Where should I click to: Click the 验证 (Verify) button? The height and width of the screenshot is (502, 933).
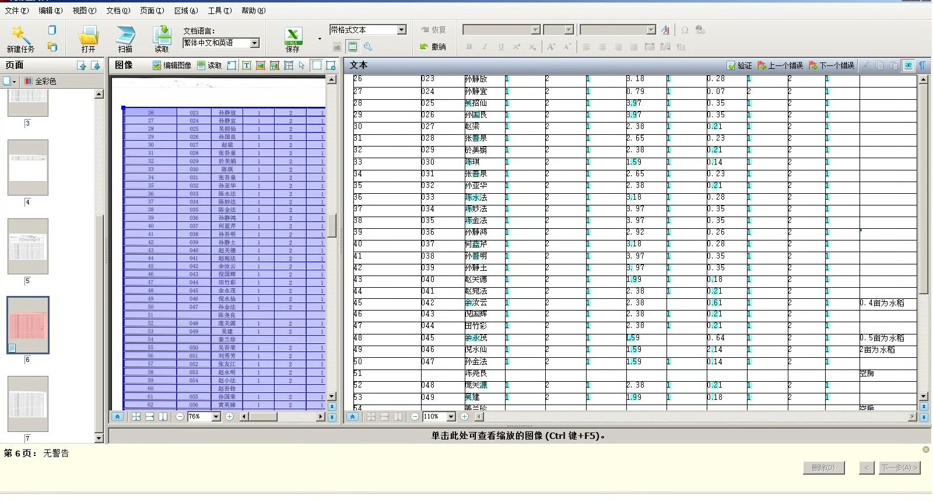click(x=739, y=65)
